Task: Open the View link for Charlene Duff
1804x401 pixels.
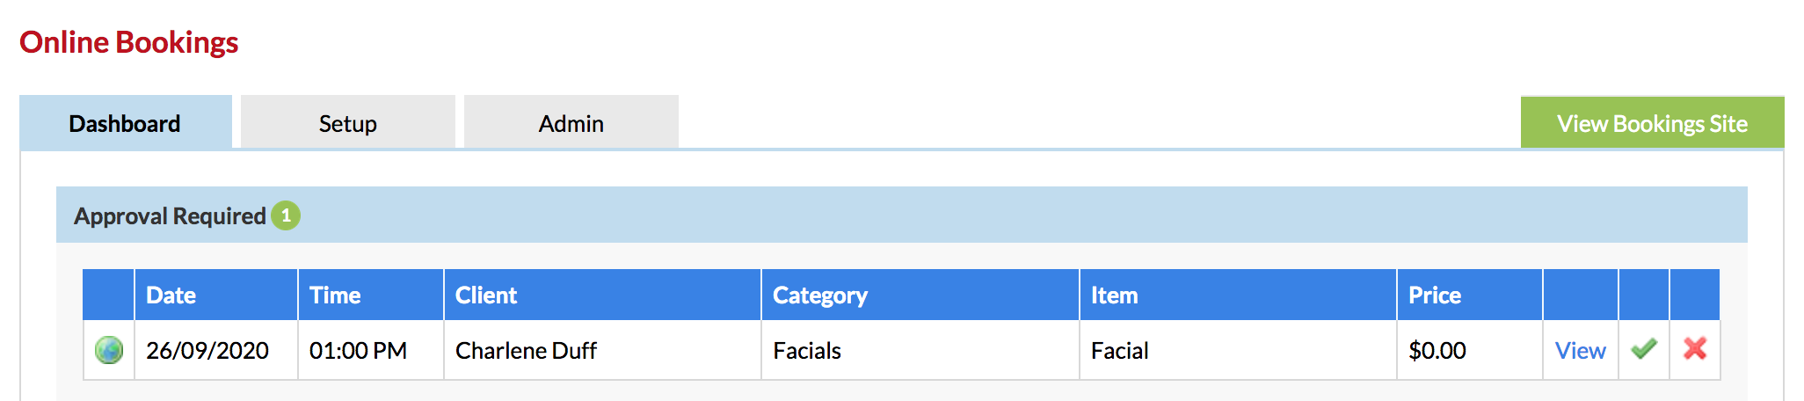Action: pyautogui.click(x=1580, y=351)
